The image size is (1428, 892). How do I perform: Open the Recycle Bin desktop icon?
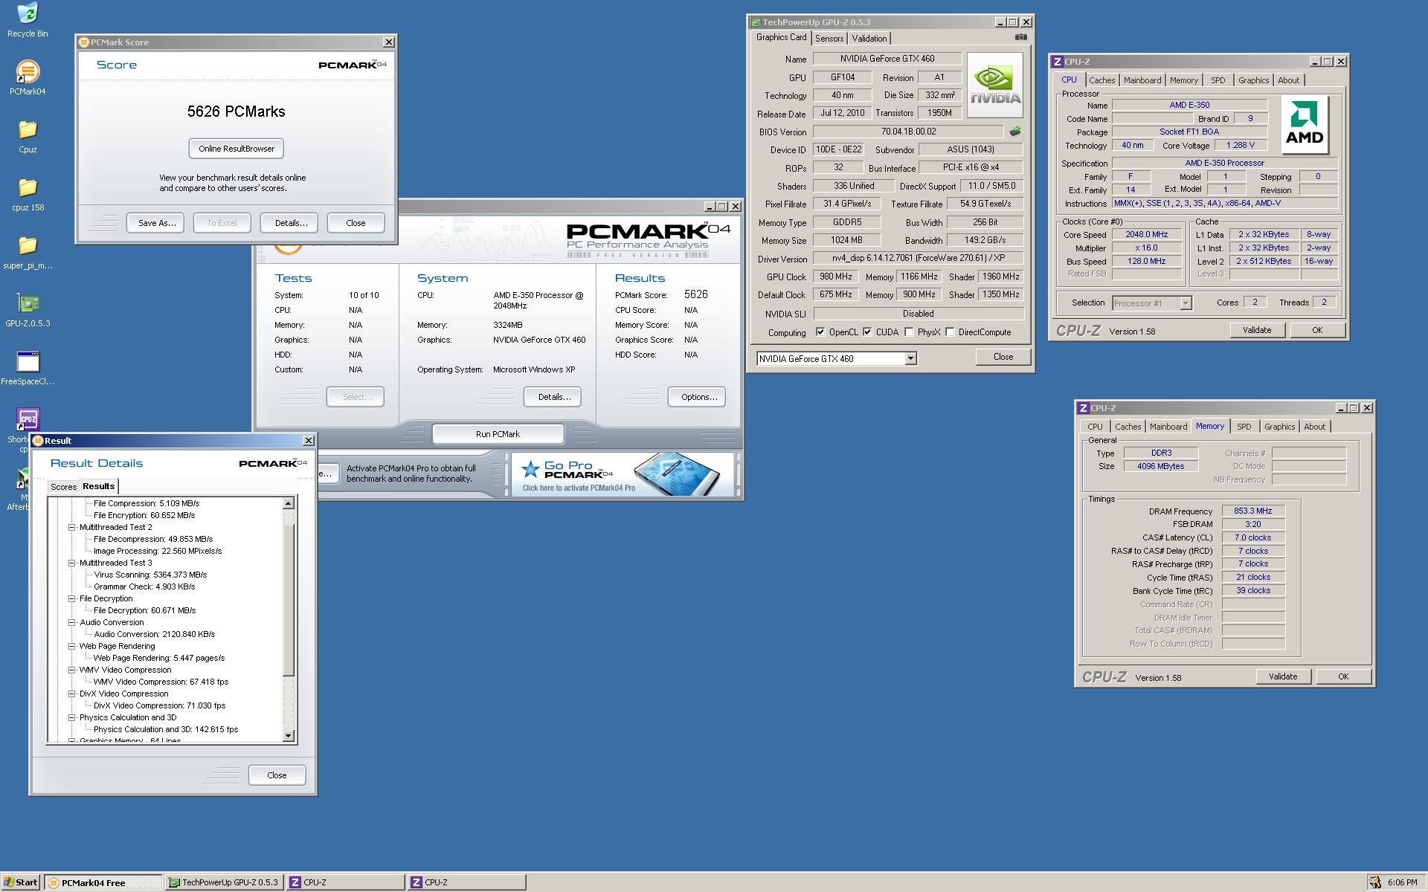[x=28, y=20]
